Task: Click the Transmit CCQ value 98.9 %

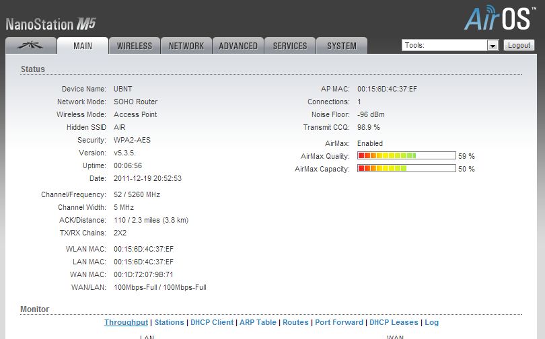Action: point(369,128)
